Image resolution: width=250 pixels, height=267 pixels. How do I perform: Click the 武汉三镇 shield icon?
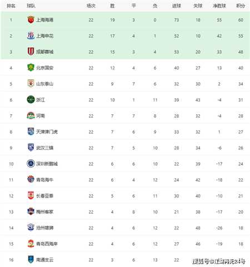coord(31,148)
